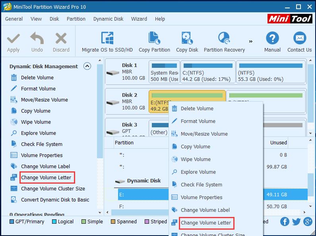Select the Disk 1 MBR header

126,72
